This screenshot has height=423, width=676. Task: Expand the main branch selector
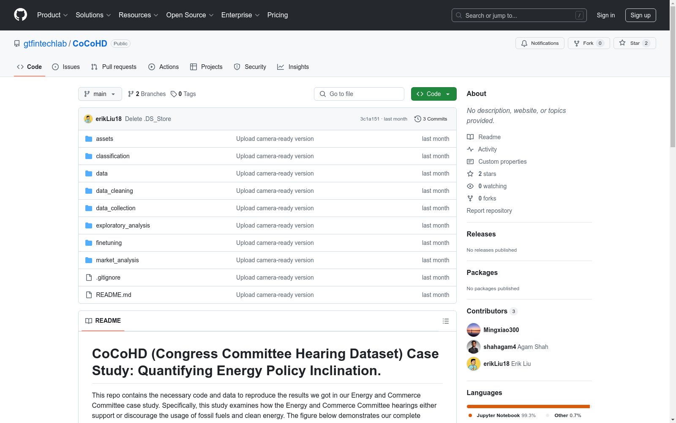coord(100,94)
